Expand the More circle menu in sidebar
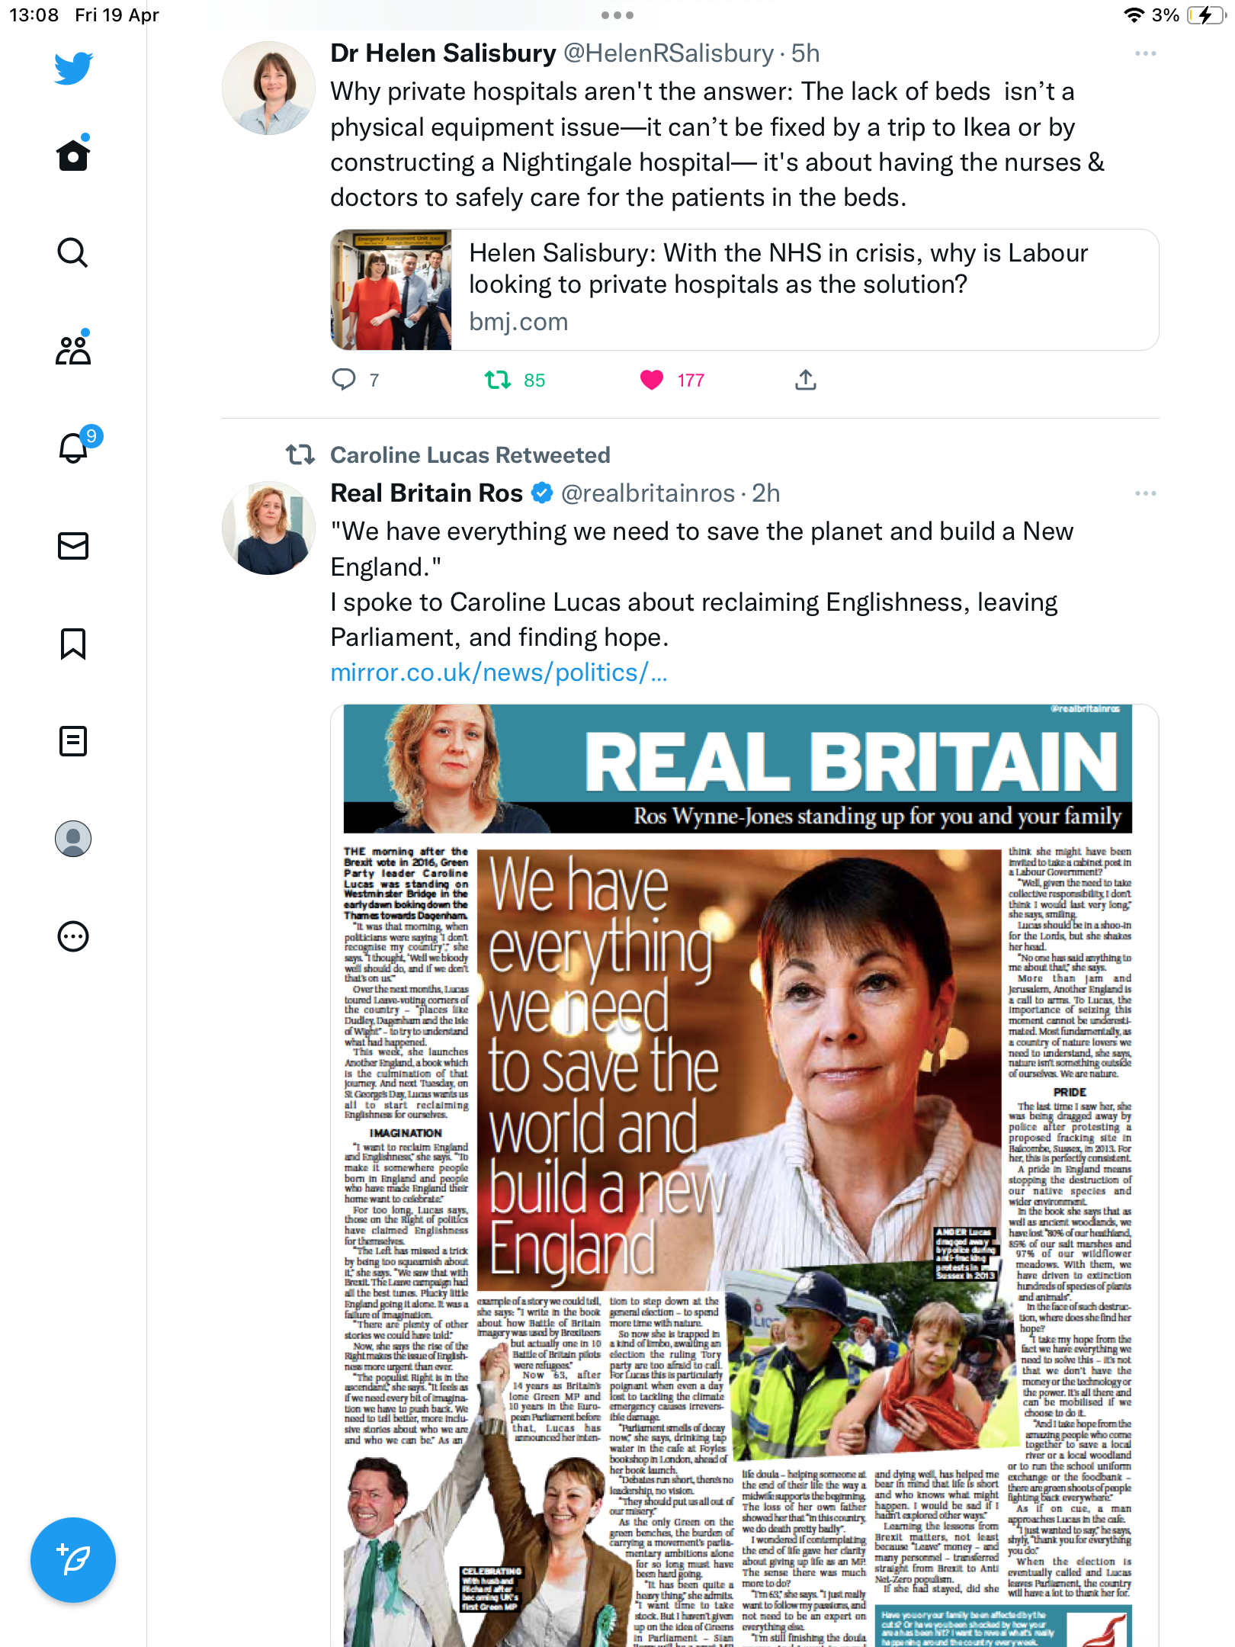The image size is (1235, 1647). [x=73, y=936]
